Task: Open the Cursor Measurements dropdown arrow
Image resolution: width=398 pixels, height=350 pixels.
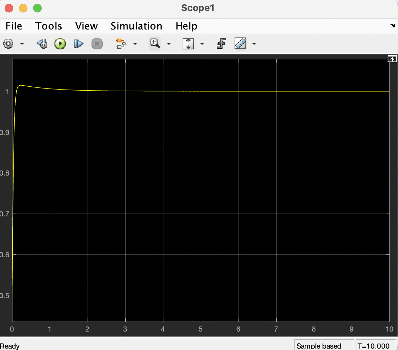Action: 254,44
